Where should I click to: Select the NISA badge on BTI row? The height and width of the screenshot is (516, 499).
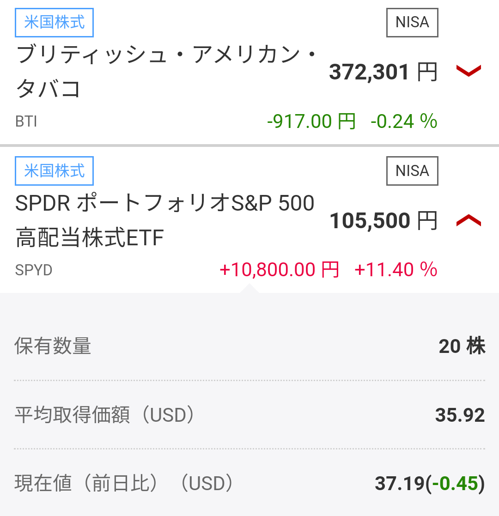pos(412,22)
